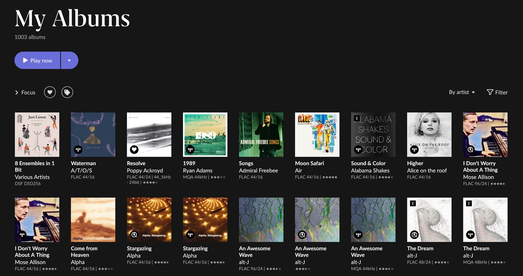Click the TIDAL badge on second Stargazing cover
The image size is (523, 276).
(x=190, y=235)
